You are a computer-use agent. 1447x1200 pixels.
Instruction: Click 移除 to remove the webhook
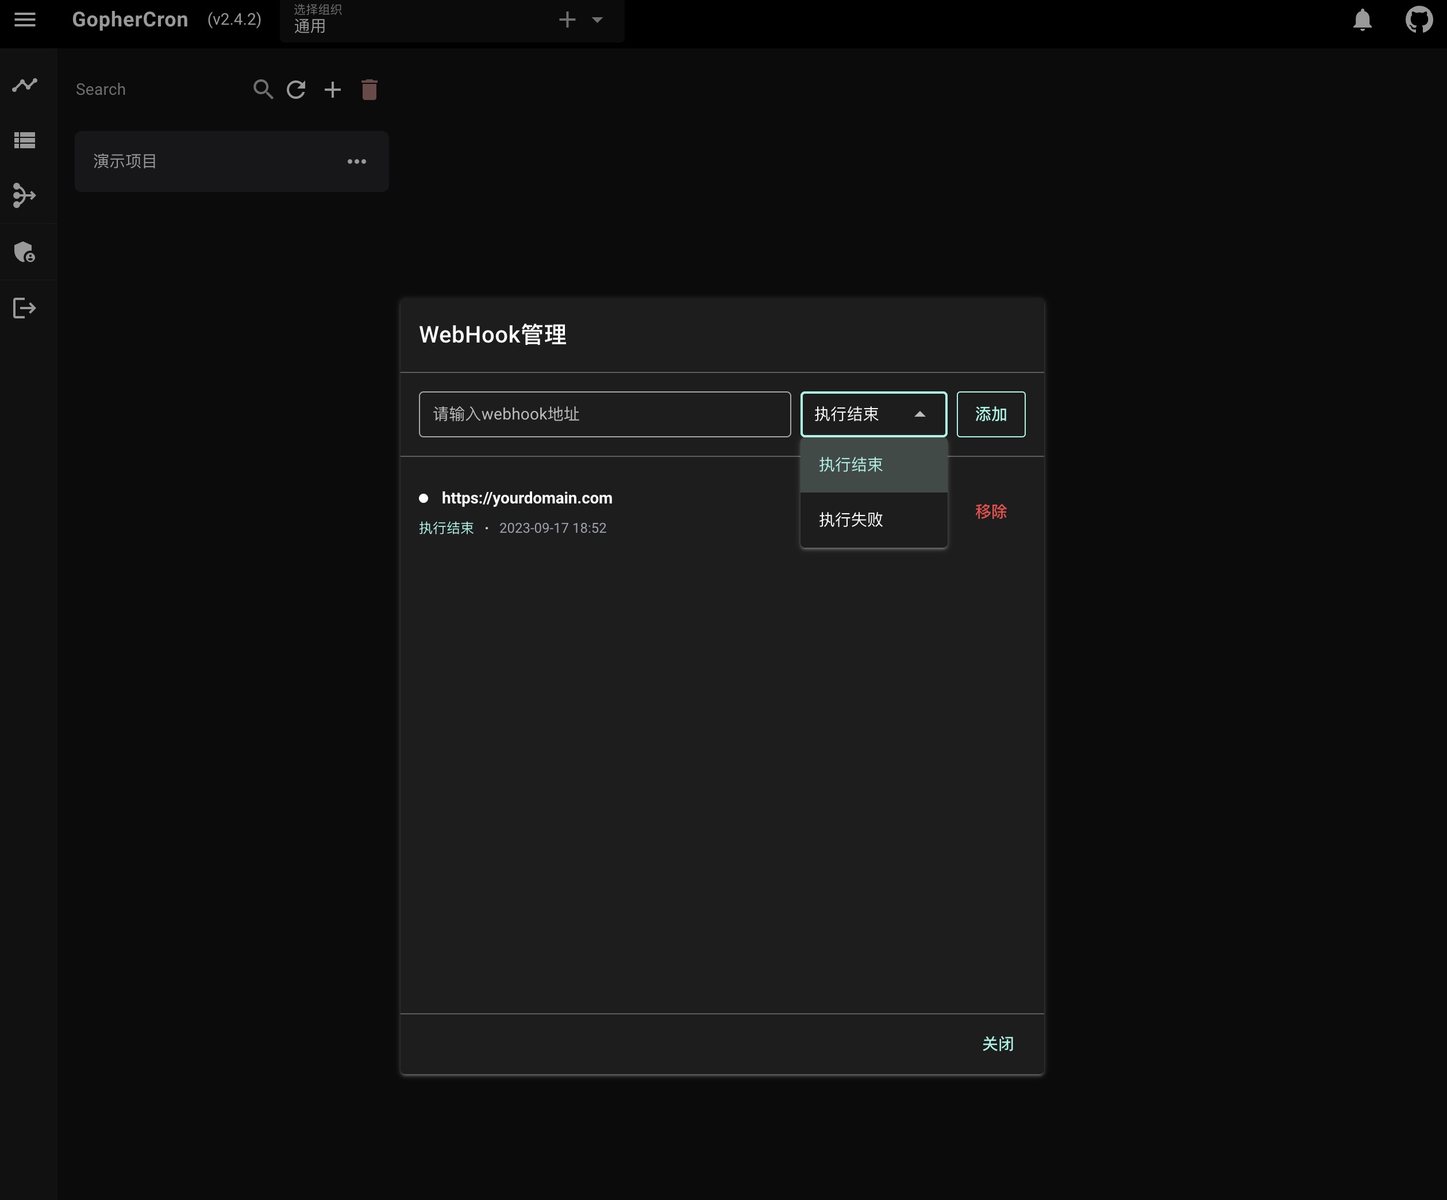pos(990,511)
